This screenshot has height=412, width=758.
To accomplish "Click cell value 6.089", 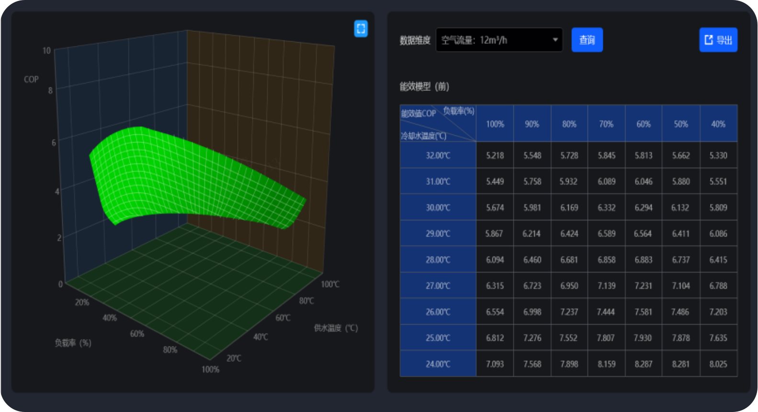I will coord(606,181).
